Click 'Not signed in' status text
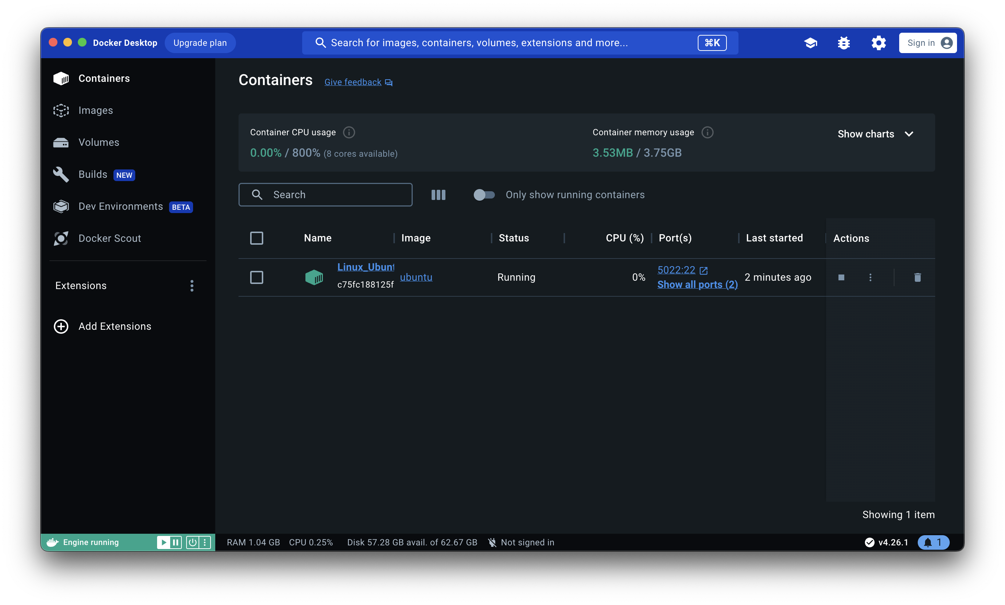1005x605 pixels. (x=527, y=542)
